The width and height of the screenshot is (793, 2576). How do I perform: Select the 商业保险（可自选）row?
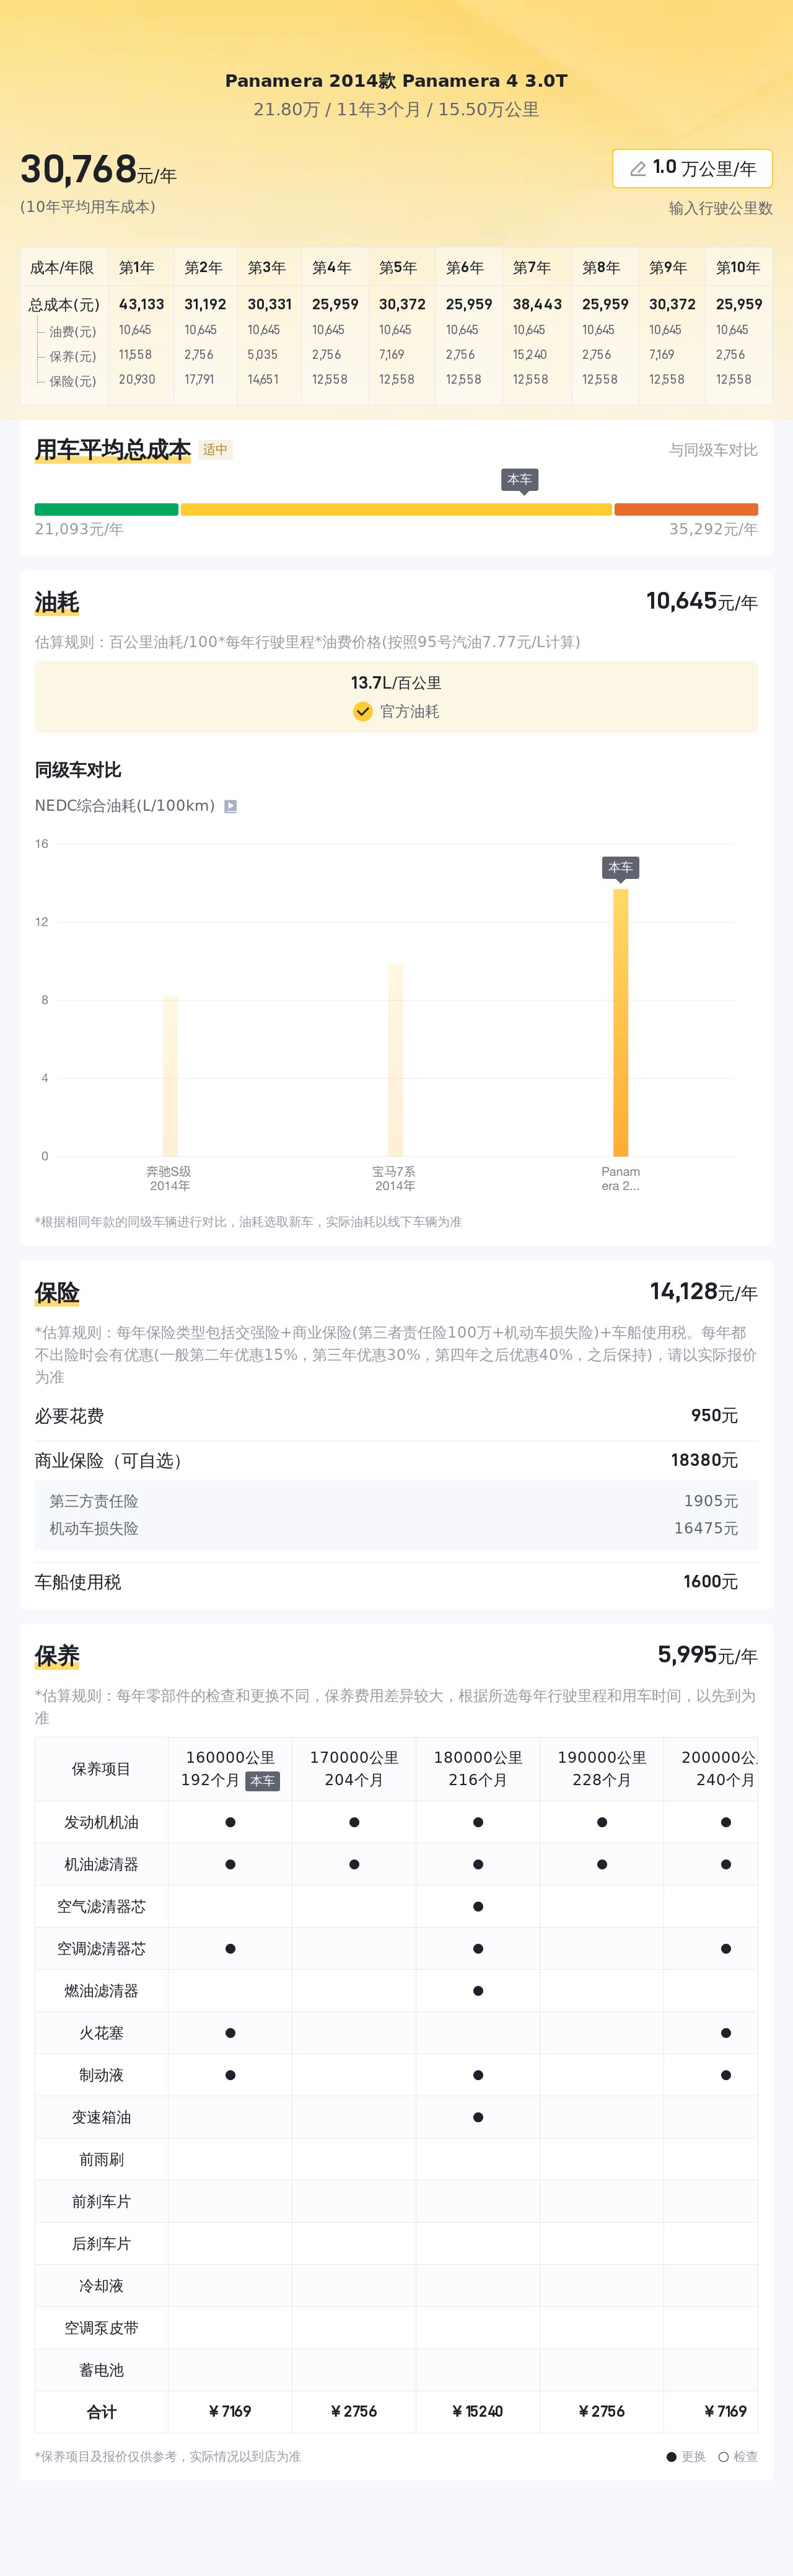[396, 1461]
